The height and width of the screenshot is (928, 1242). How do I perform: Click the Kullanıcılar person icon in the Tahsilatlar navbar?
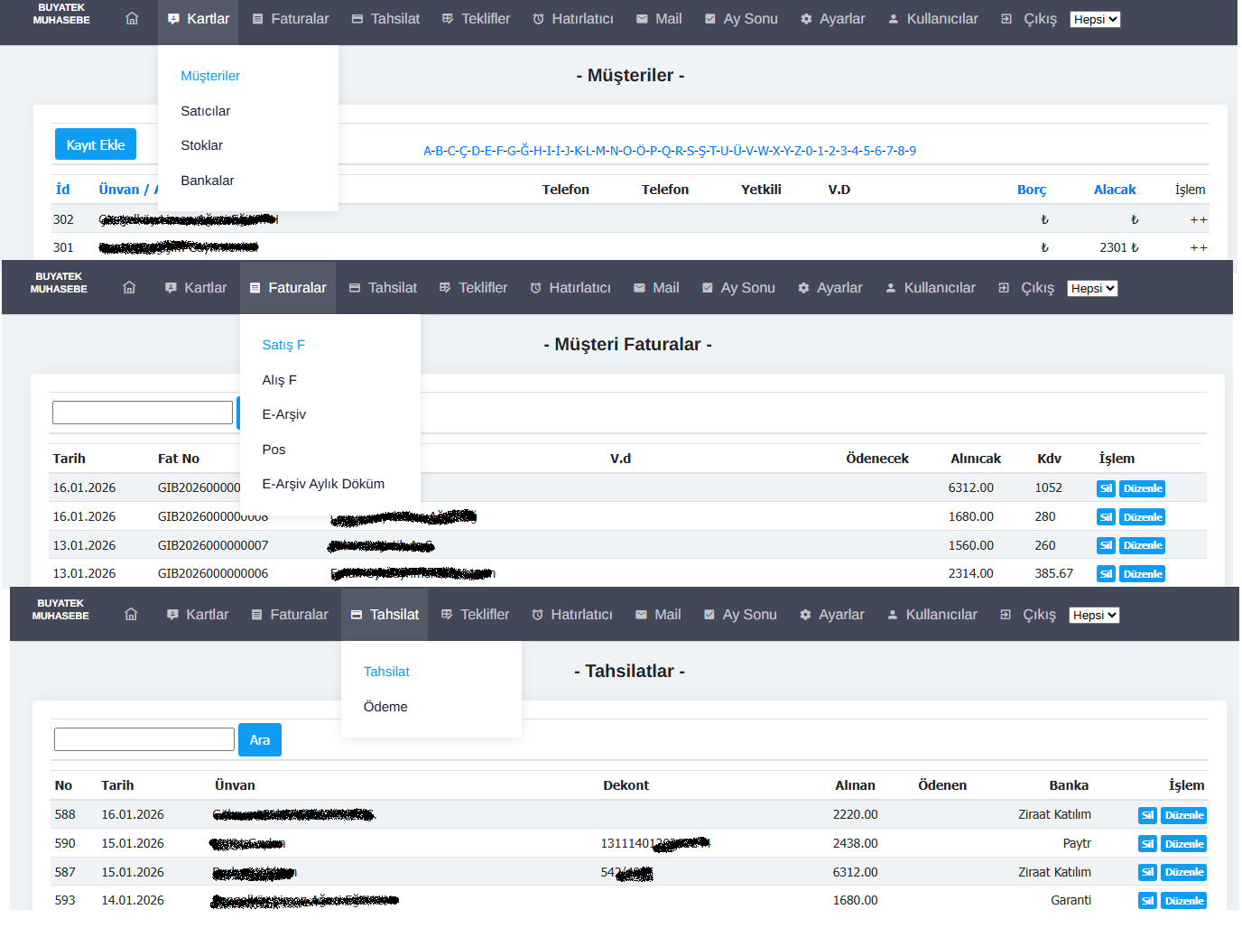(x=893, y=615)
